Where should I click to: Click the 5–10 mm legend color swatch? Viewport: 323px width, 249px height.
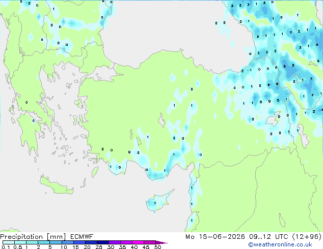pyautogui.click(x=56, y=242)
